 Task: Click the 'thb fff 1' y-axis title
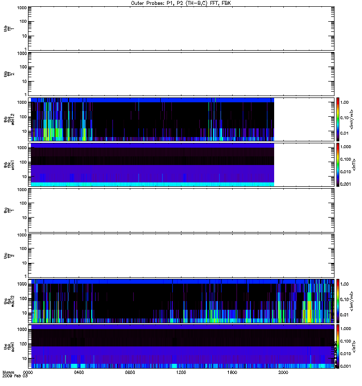pyautogui.click(x=9, y=28)
